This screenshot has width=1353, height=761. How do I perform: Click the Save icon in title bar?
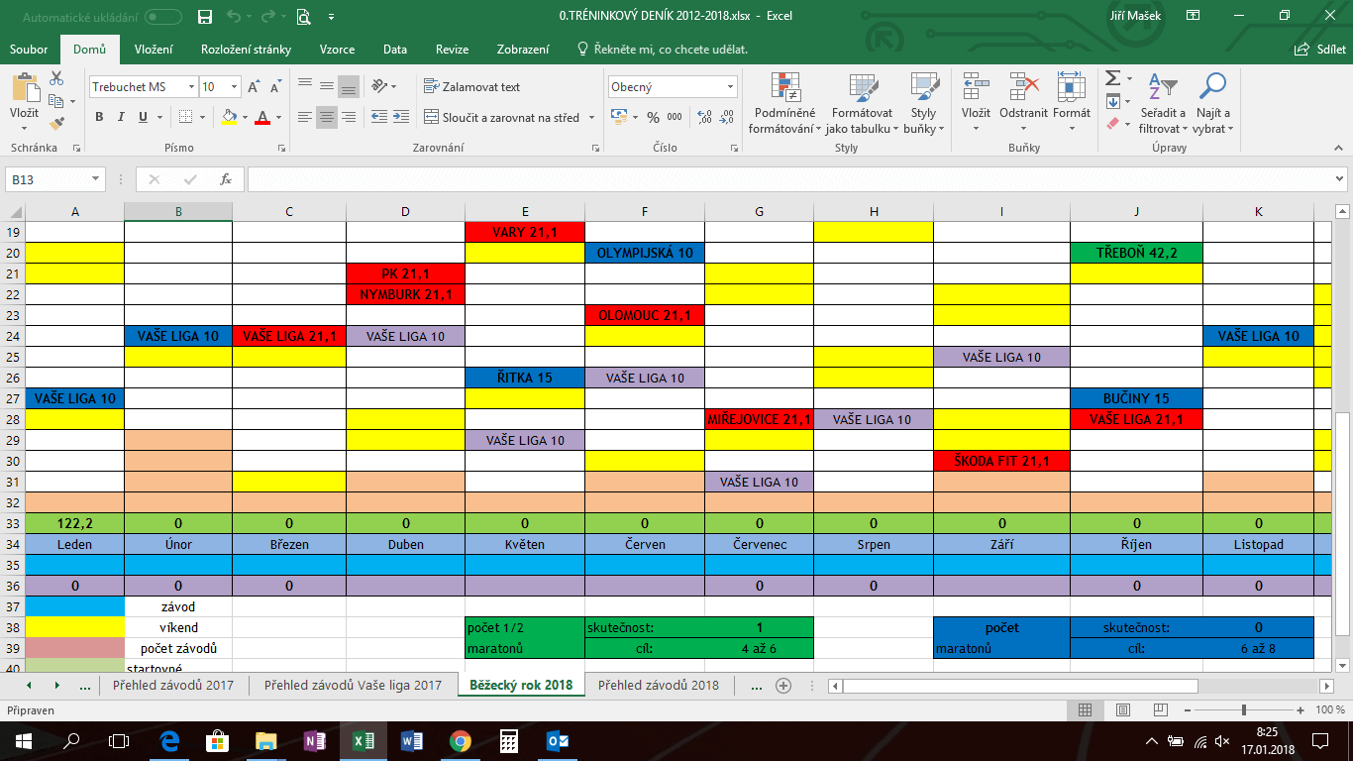click(205, 16)
